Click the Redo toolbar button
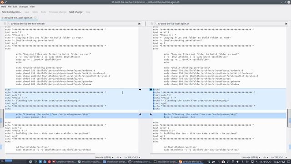291x164 pixels. [44, 12]
